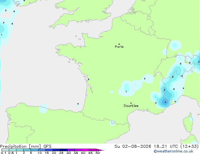Click the Paris city marker dot

tap(119, 44)
